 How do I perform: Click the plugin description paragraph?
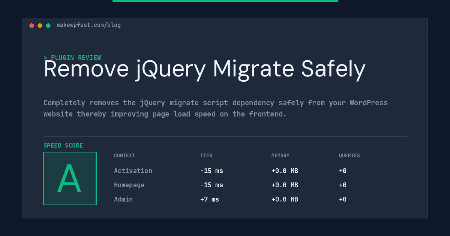click(x=216, y=108)
